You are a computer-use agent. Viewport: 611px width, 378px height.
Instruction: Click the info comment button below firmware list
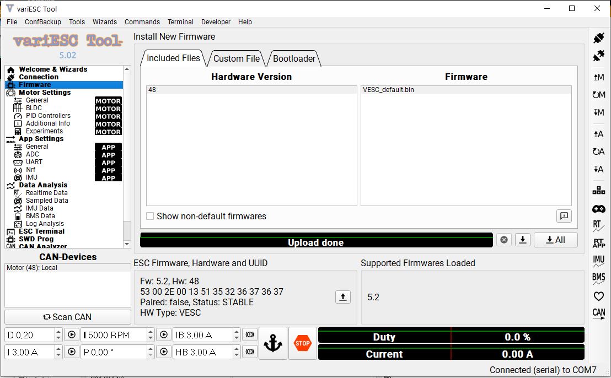click(564, 215)
